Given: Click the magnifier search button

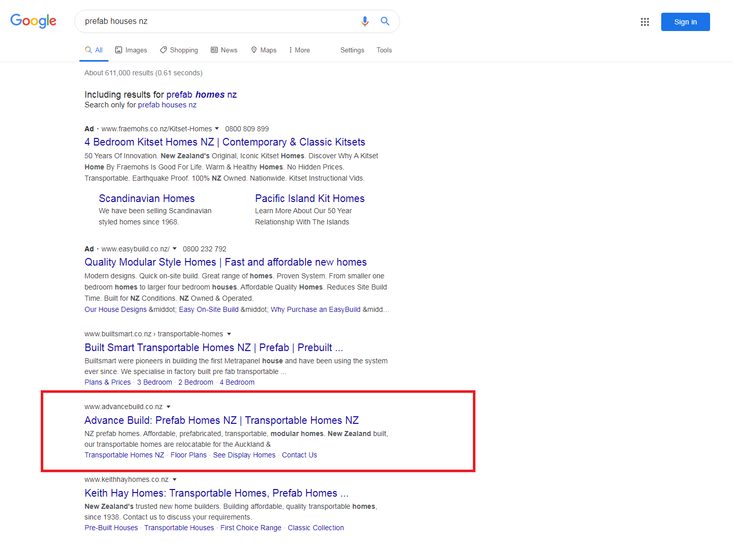Looking at the screenshot, I should (x=385, y=21).
